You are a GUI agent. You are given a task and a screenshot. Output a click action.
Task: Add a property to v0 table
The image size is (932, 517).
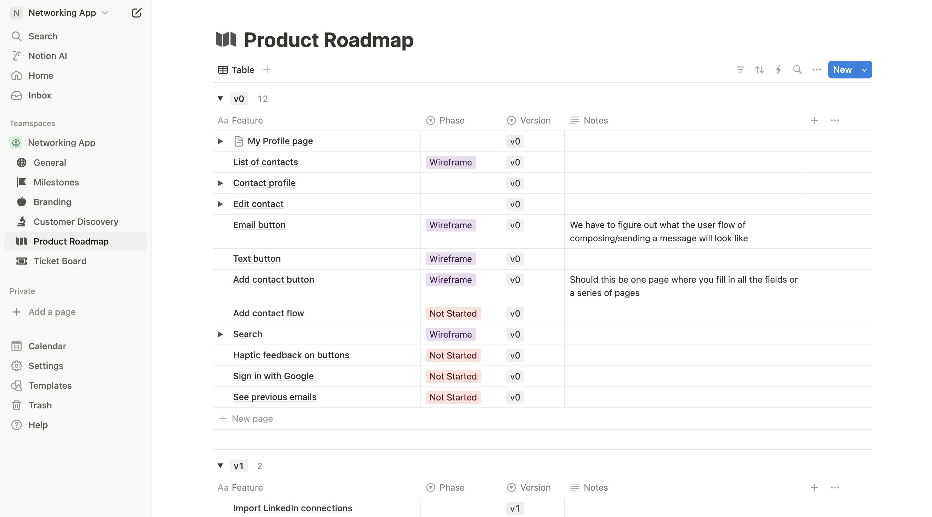[x=814, y=120]
